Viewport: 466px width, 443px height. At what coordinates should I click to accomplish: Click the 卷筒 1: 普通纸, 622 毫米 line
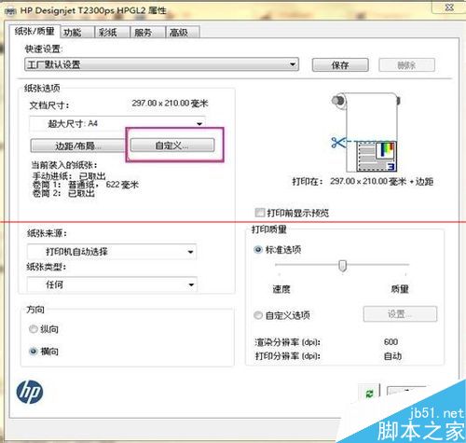click(x=86, y=185)
